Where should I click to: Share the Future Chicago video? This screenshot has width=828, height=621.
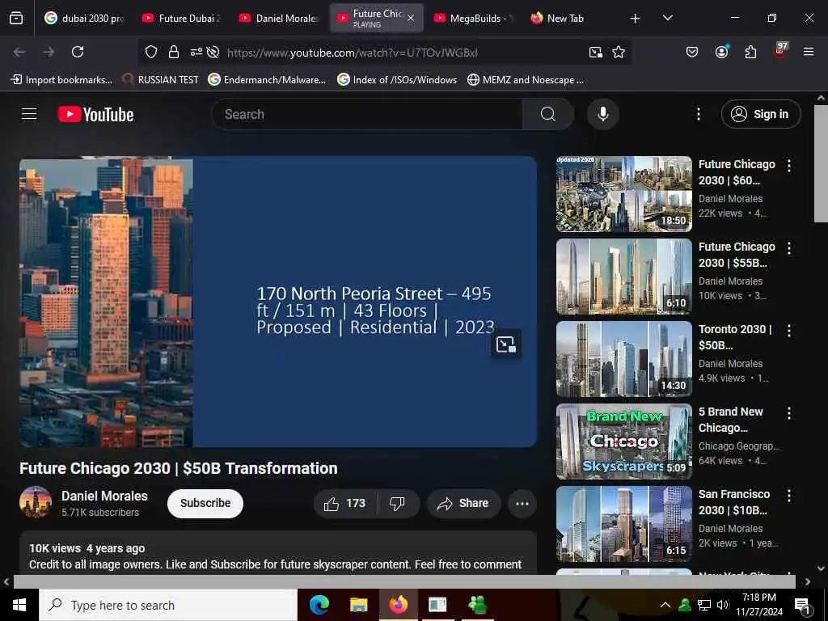point(463,503)
